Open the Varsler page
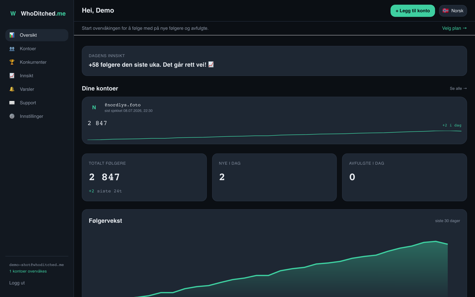475x297 pixels. click(37, 89)
